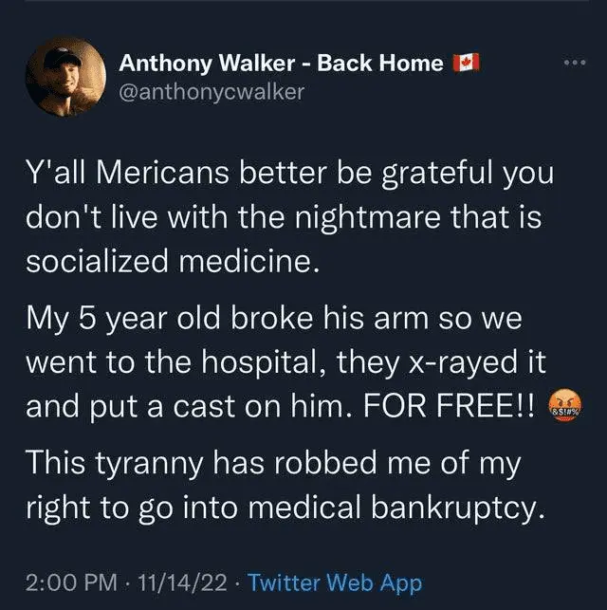This screenshot has width=607, height=610.
Task: Open the 'Anthony Walker - Back Home' profile name
Action: click(281, 64)
